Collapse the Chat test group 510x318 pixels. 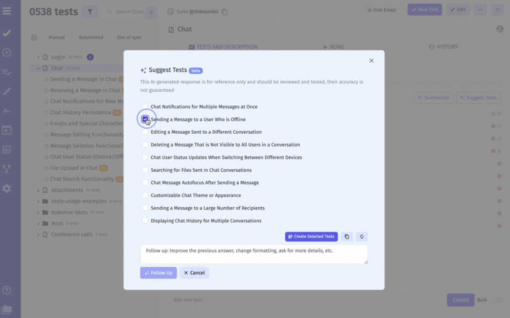(38, 68)
